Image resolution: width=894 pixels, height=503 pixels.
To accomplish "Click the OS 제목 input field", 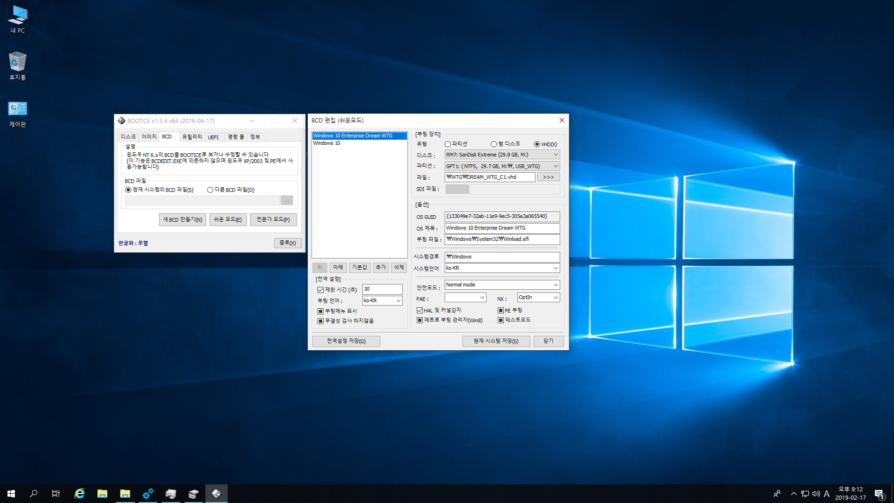I will (x=502, y=228).
